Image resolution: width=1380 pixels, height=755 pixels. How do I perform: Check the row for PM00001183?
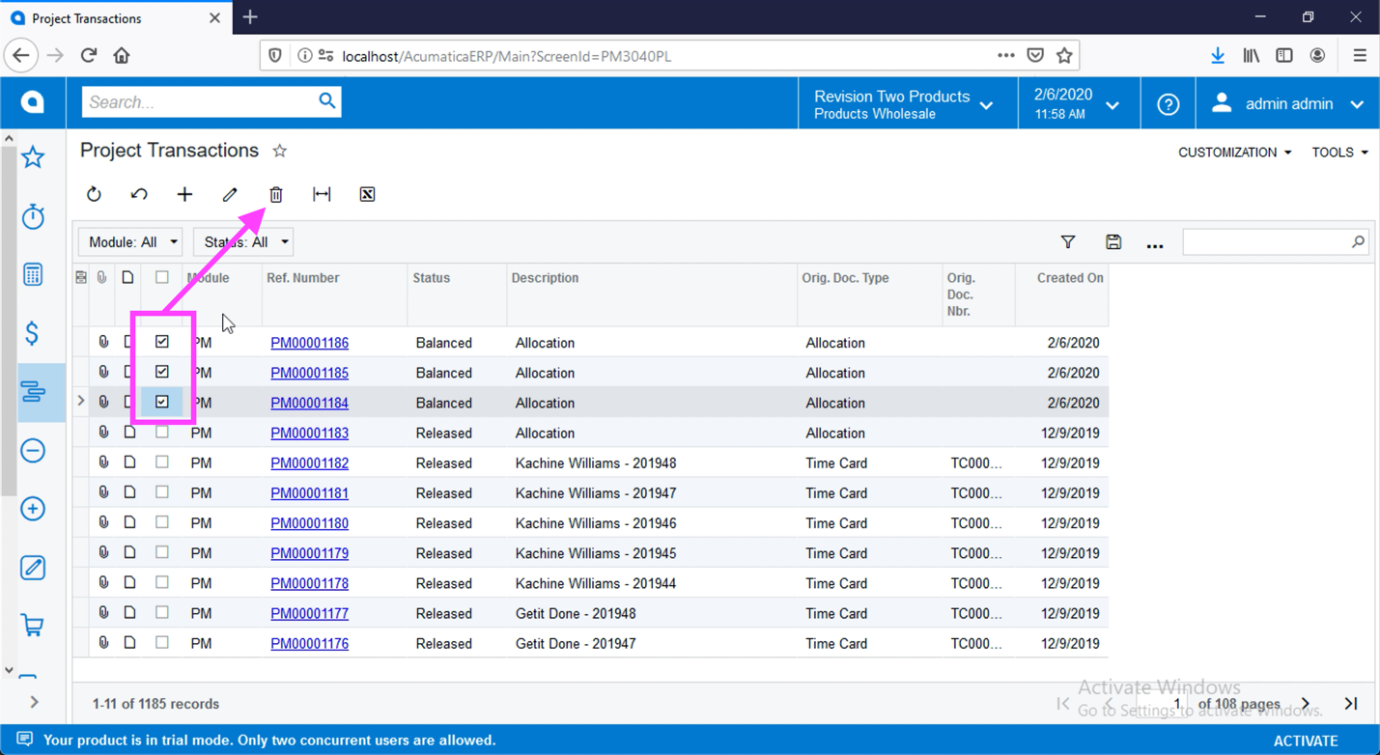click(x=161, y=432)
